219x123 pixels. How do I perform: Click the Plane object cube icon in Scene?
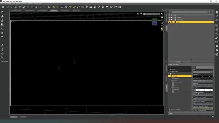tap(175, 22)
